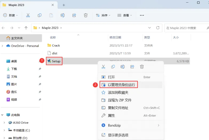Click the Rename icon in top toolbar

pyautogui.click(x=62, y=15)
